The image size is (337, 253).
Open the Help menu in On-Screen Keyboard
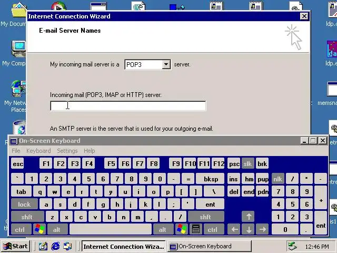click(89, 151)
